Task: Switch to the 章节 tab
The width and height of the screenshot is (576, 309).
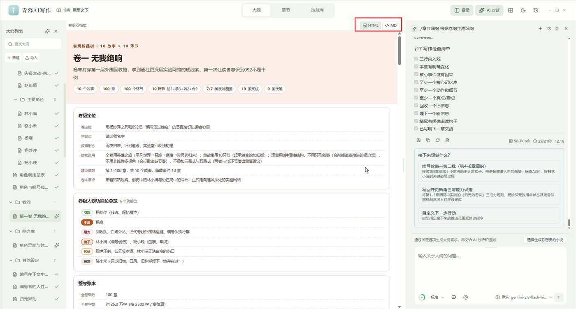Action: pyautogui.click(x=286, y=10)
